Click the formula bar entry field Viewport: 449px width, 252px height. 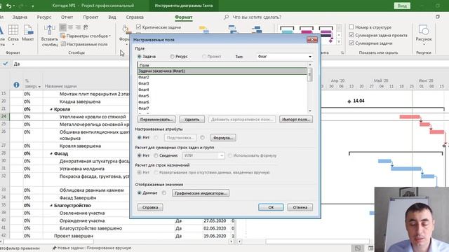tap(230, 64)
